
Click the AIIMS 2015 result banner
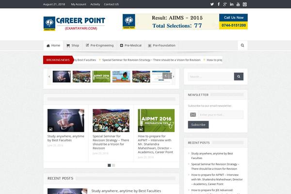[185, 21]
